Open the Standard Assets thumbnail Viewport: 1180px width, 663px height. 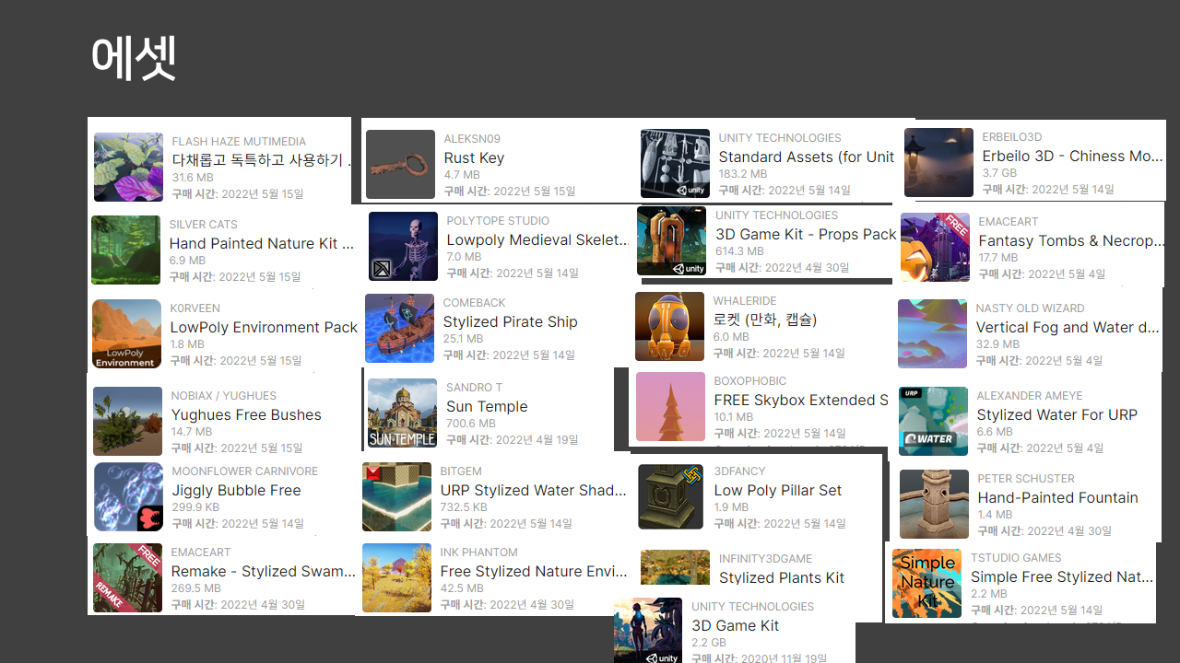[675, 164]
